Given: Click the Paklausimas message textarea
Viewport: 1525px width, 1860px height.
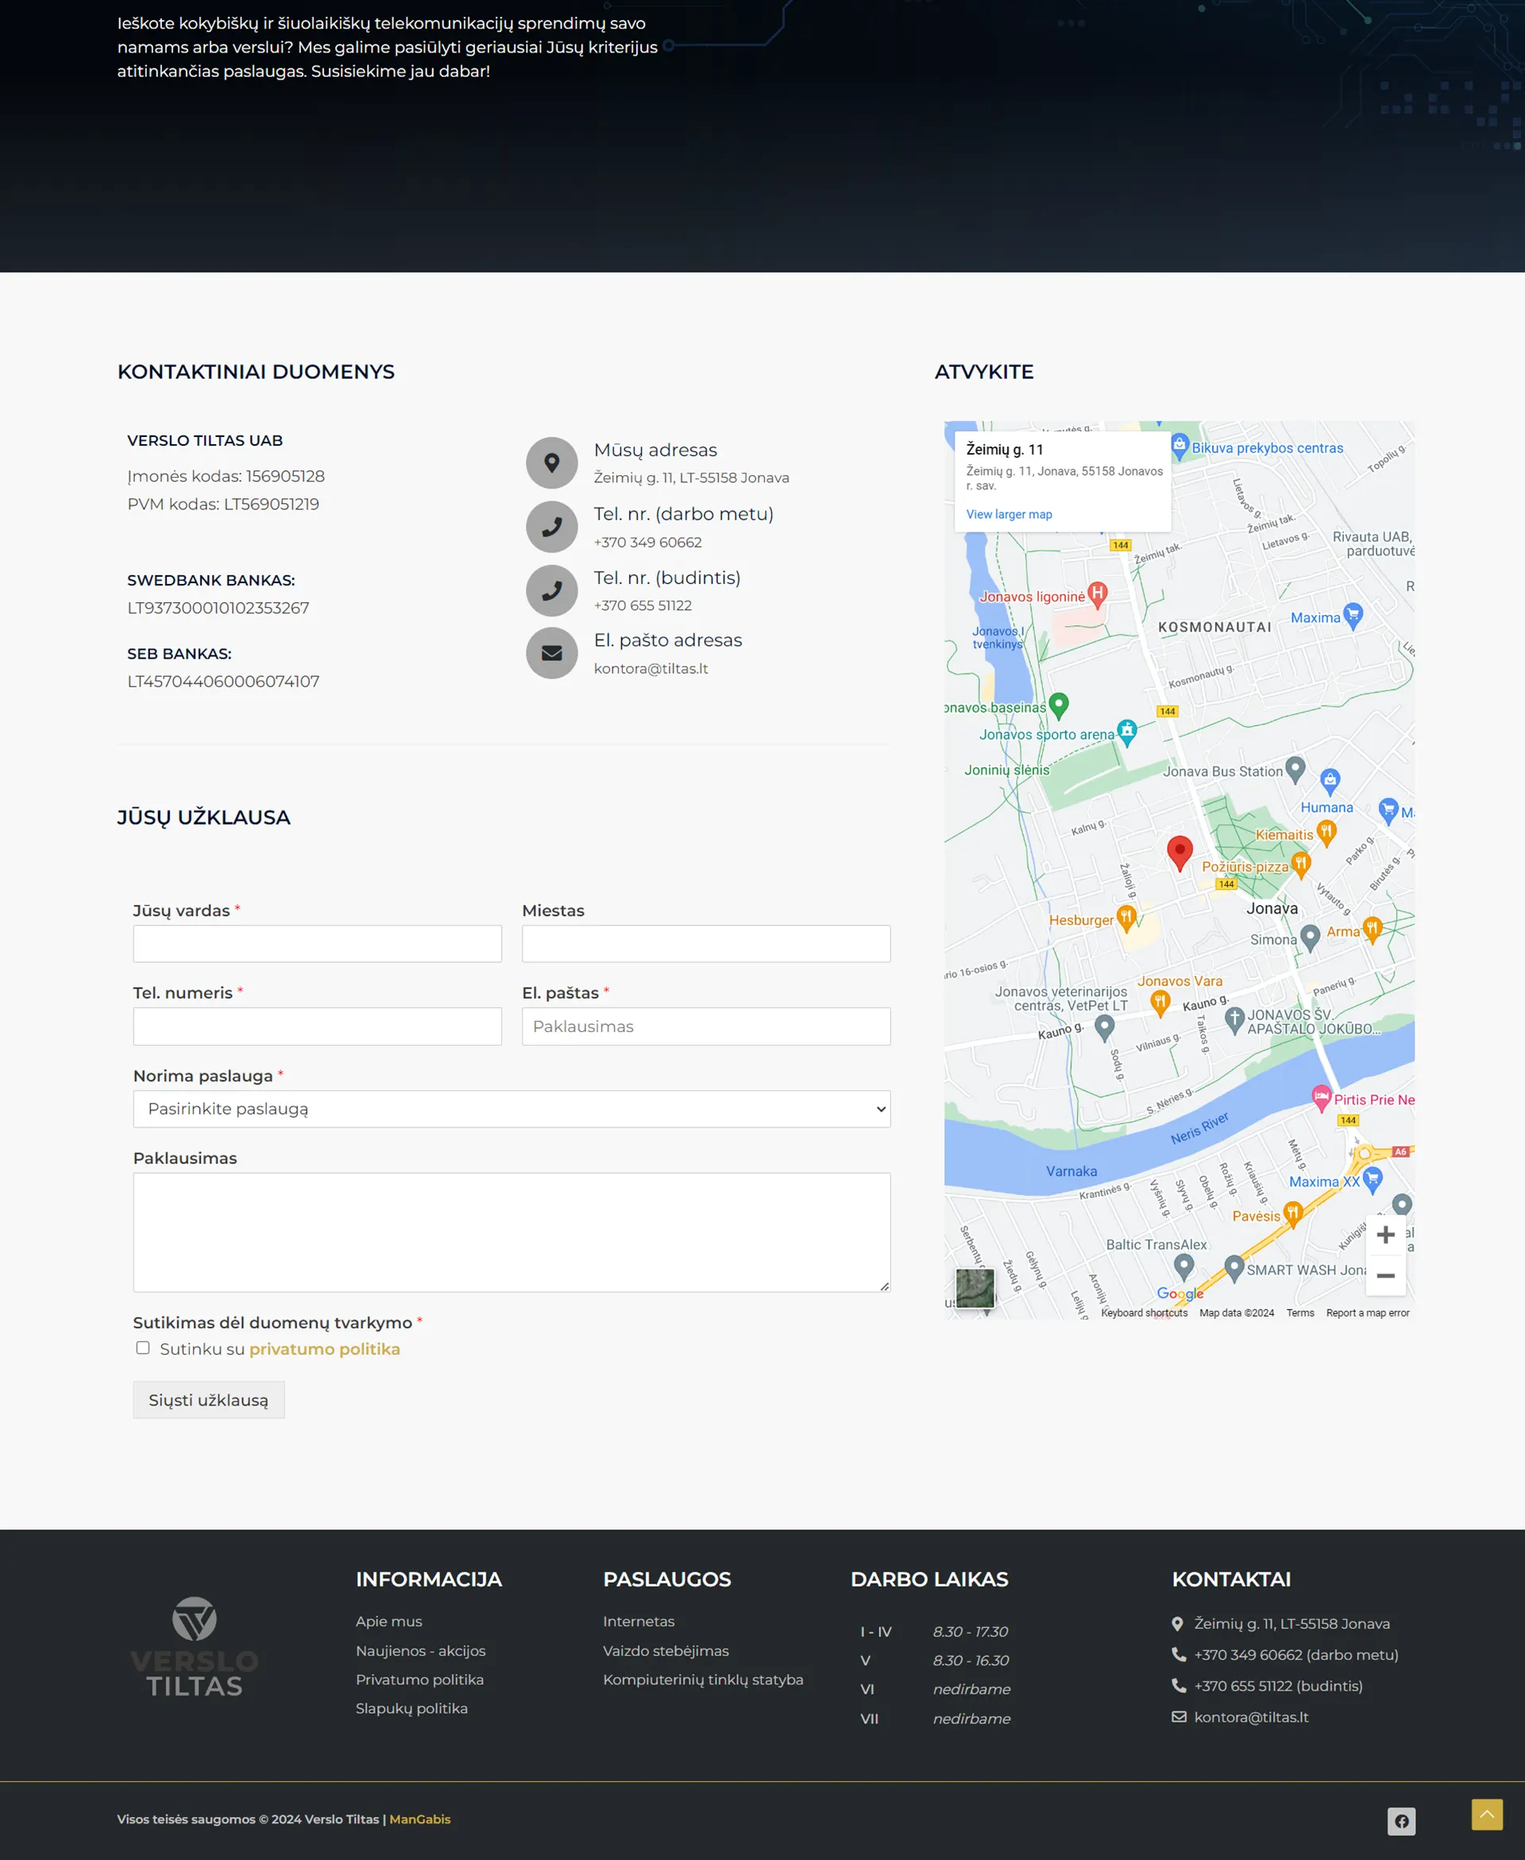Looking at the screenshot, I should (512, 1232).
